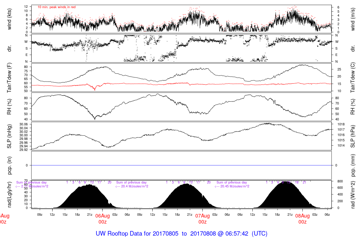Click the '30.04' tick on the SLP axis

(24, 128)
